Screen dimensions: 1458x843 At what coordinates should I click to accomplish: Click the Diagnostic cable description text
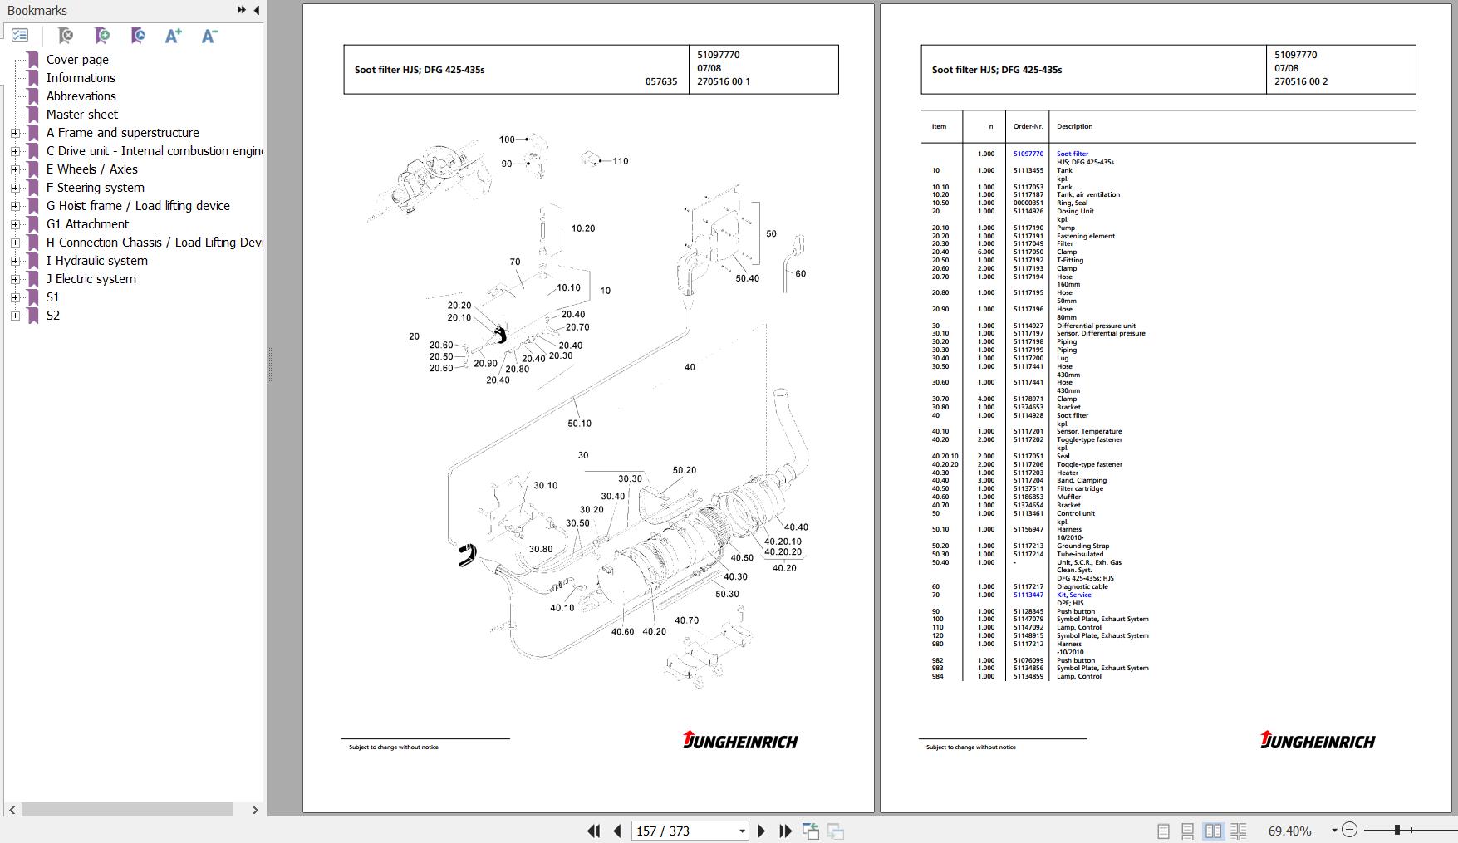point(1082,586)
